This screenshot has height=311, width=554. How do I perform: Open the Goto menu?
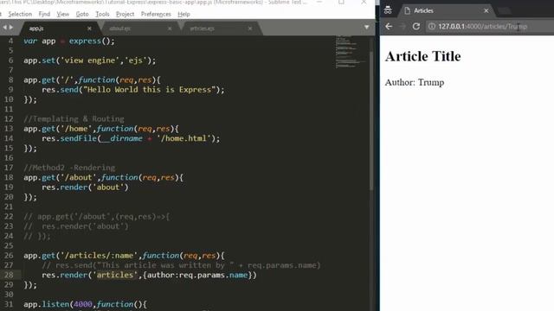pos(82,14)
